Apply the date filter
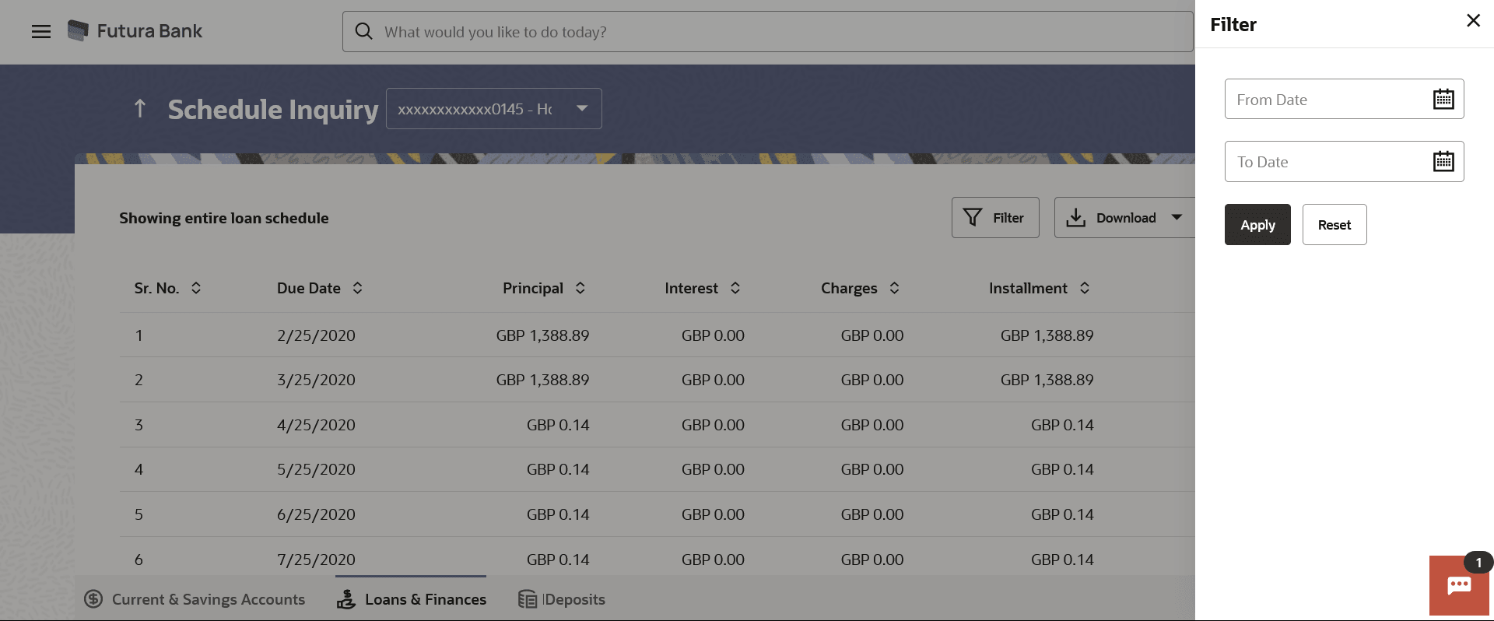 [x=1257, y=225]
